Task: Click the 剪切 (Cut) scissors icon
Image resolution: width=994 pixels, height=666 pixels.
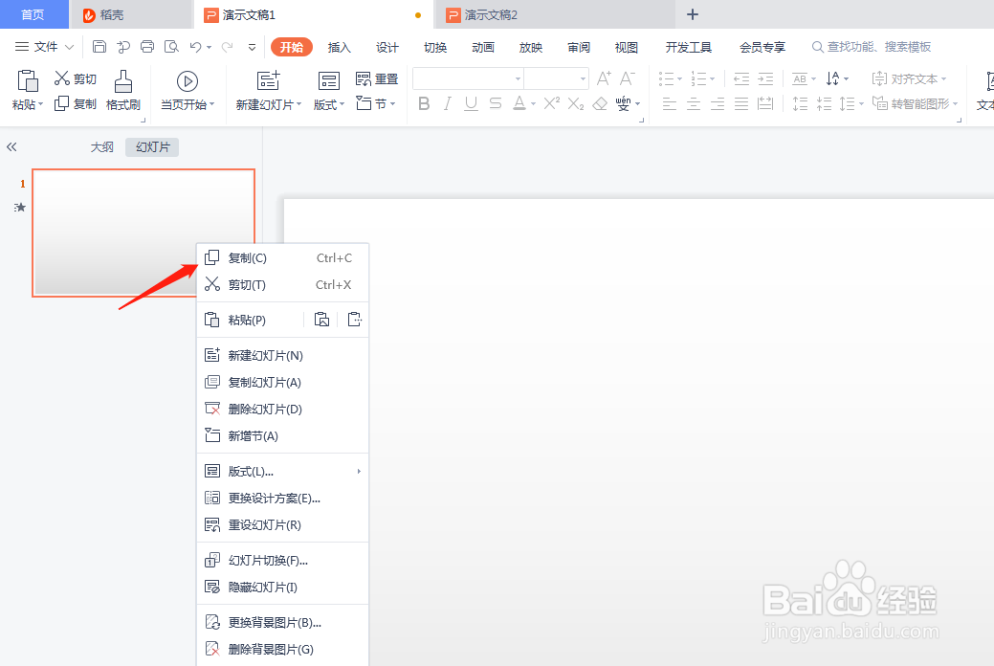Action: [59, 78]
